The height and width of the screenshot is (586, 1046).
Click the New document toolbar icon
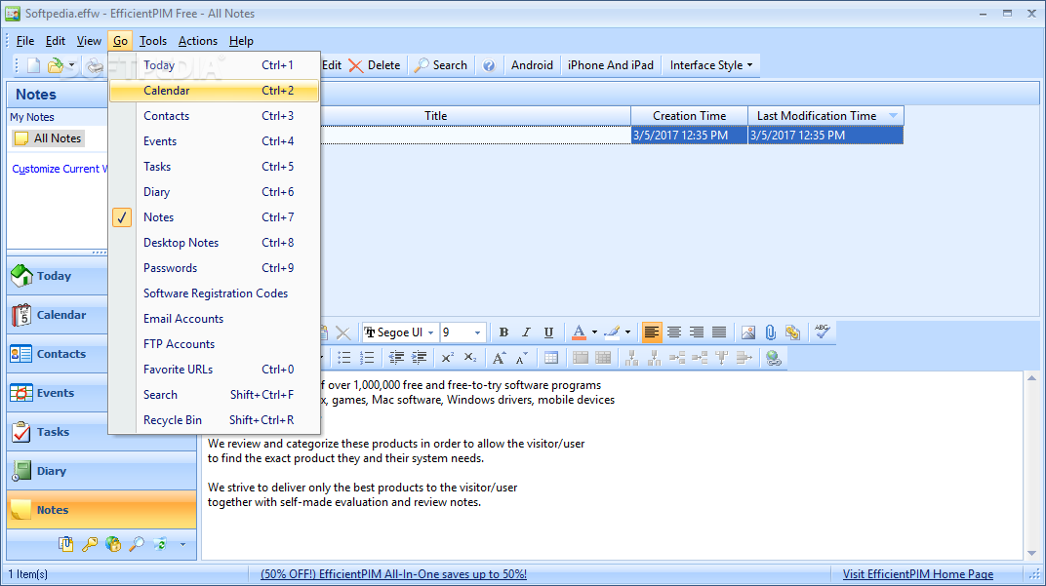(33, 65)
